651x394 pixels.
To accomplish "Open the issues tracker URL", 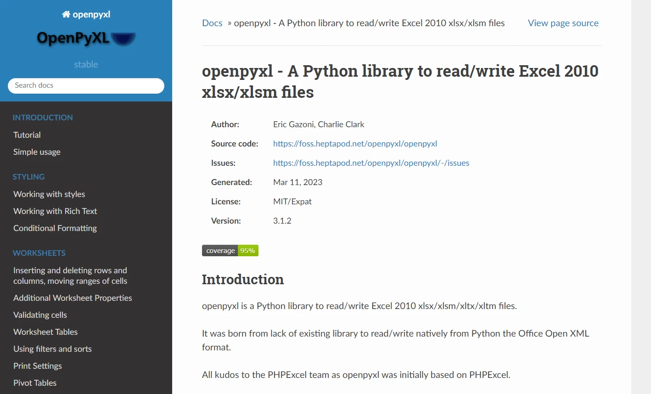I will tap(371, 163).
